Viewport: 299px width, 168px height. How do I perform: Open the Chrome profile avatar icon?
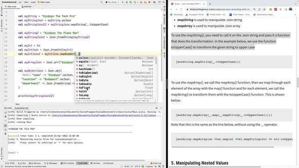tap(291, 9)
